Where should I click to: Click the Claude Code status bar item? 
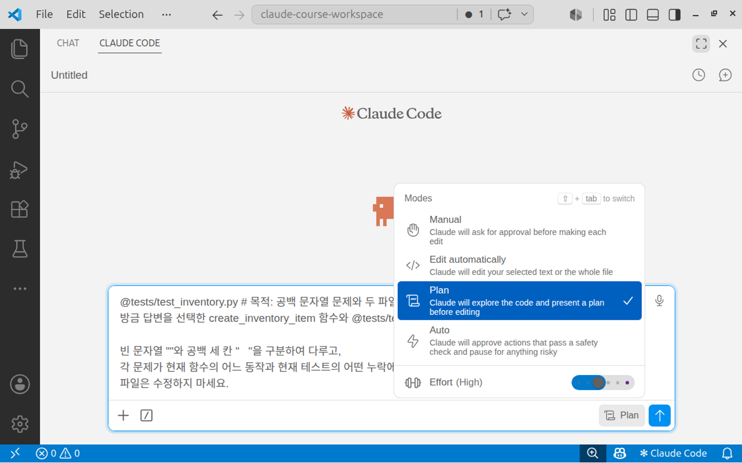click(674, 453)
